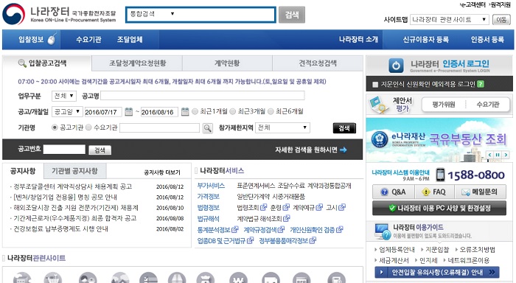Open 참가제한지역 dropdown
This screenshot has height=283, width=516.
click(282, 127)
